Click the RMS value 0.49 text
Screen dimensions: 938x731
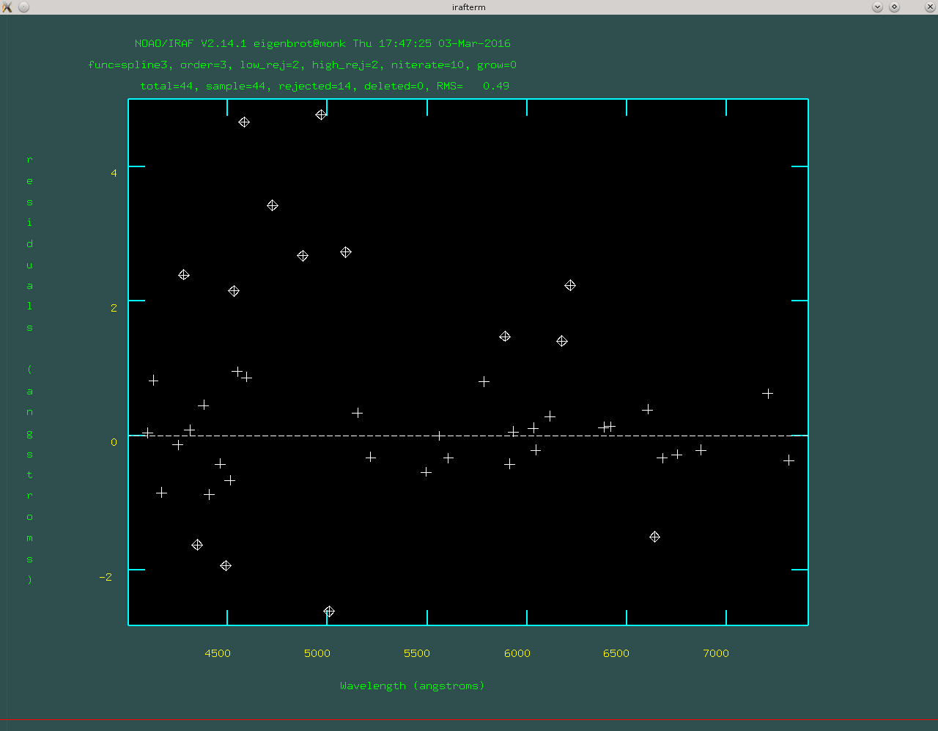pyautogui.click(x=495, y=86)
